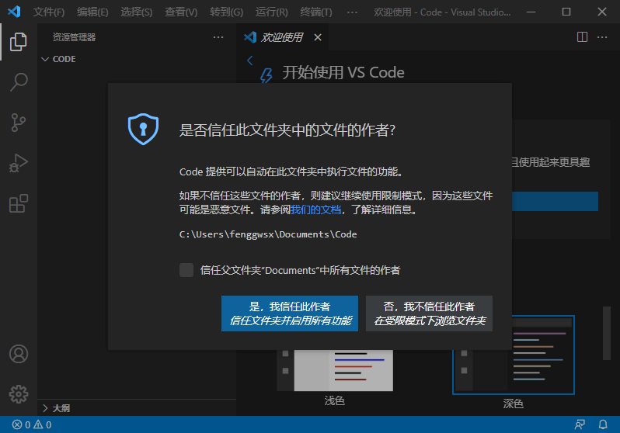Image resolution: width=620 pixels, height=433 pixels.
Task: Open the 文件(F) menu
Action: (x=49, y=12)
